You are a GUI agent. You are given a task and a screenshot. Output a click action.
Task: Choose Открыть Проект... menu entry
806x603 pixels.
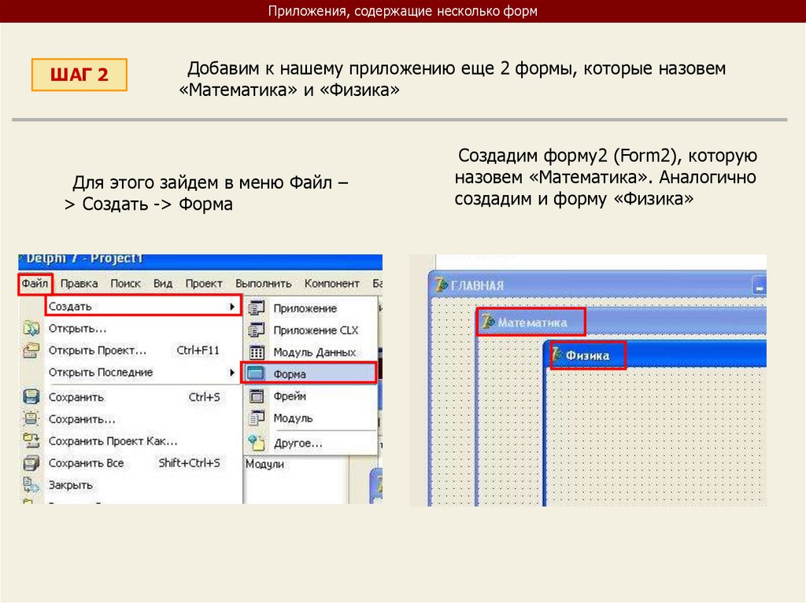coord(131,351)
